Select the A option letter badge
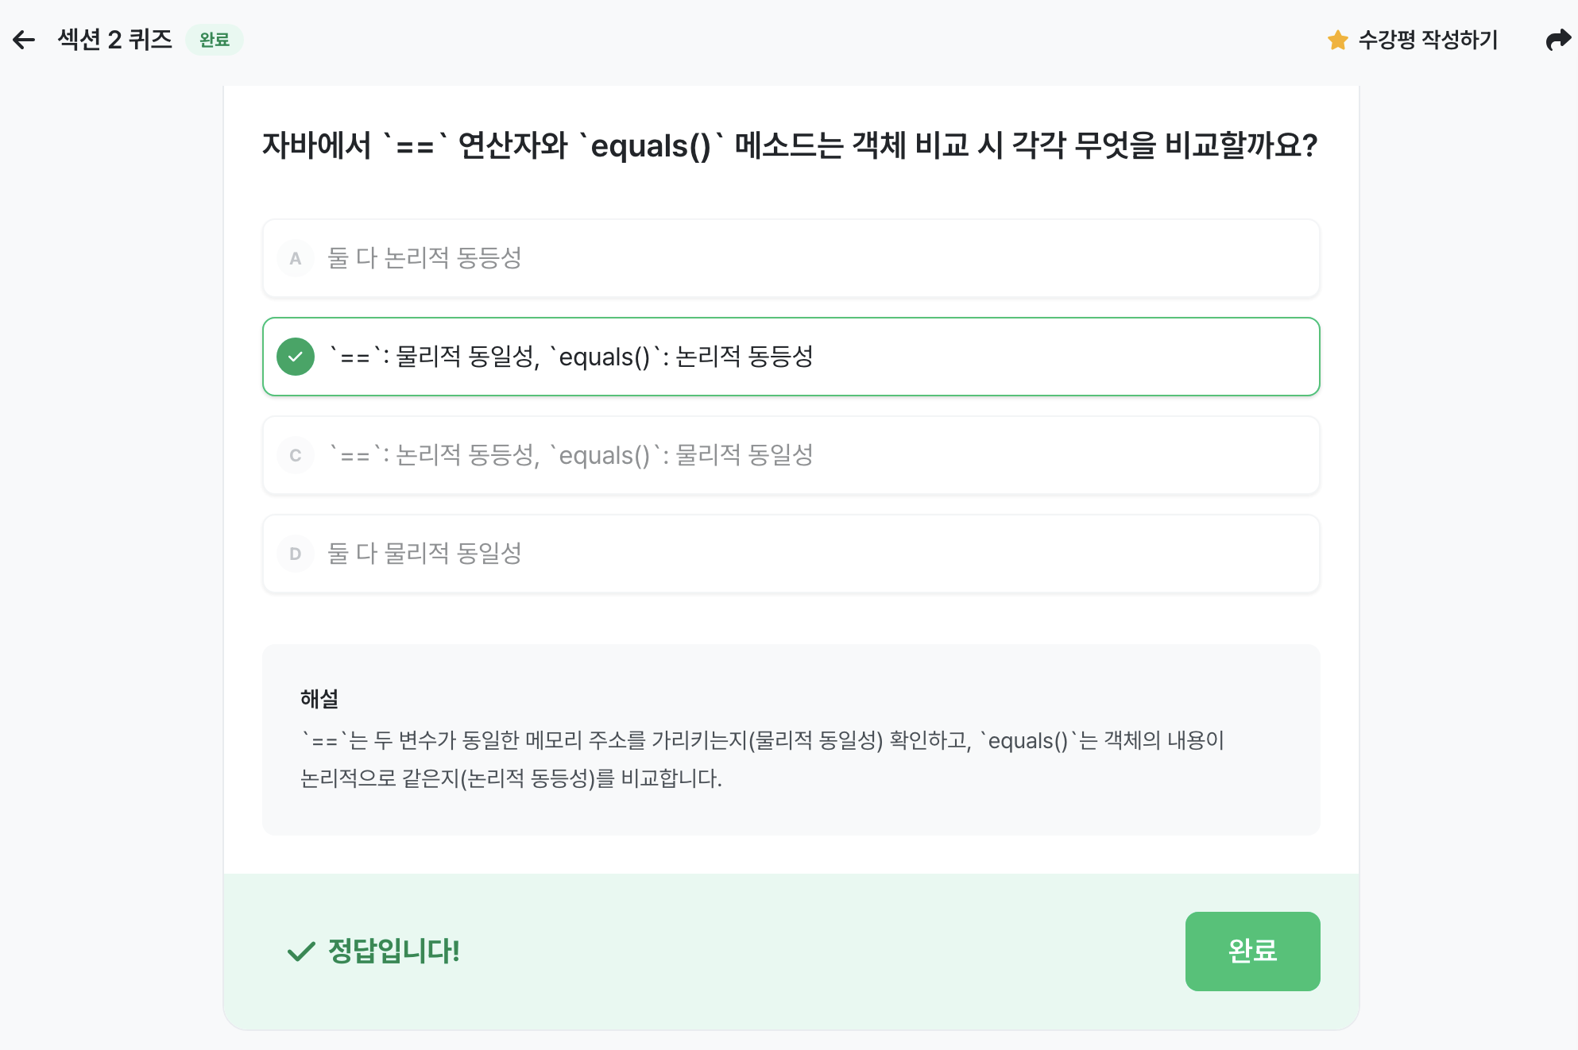 296,258
